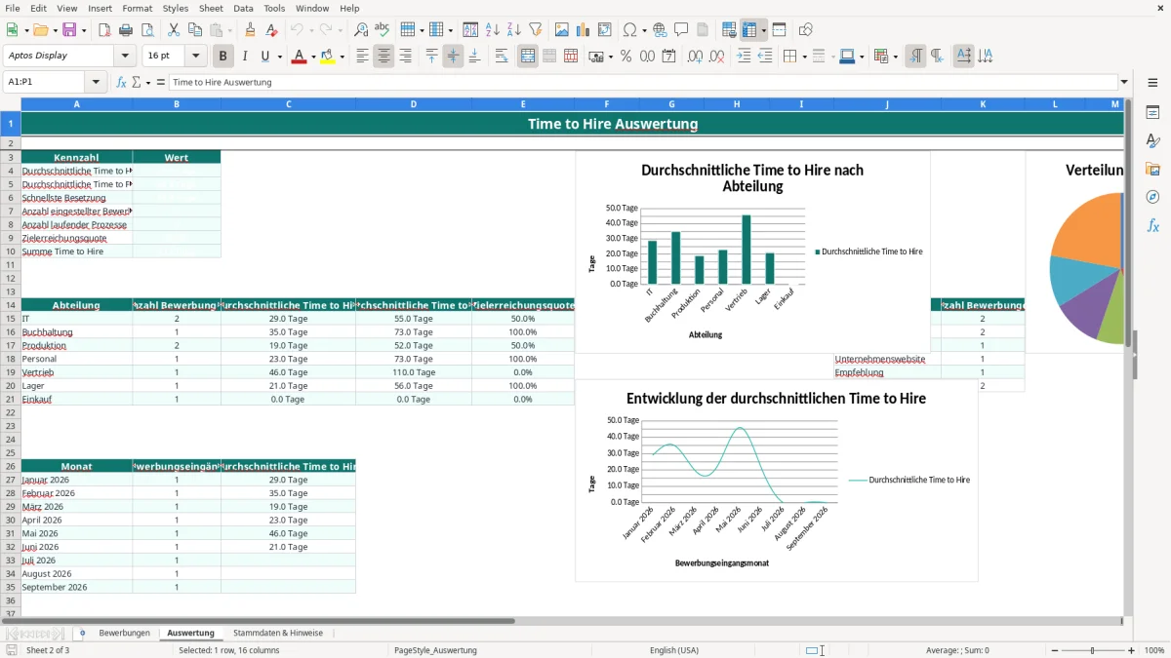Click the zoom slider handle
The height and width of the screenshot is (658, 1171).
[1093, 650]
